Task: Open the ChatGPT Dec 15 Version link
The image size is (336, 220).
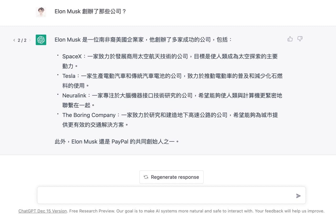Action: pos(43,211)
